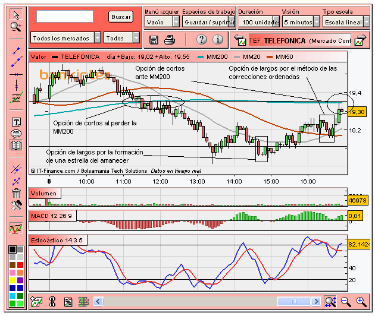Select the vertical line tool
375x316 pixels.
click(x=16, y=85)
